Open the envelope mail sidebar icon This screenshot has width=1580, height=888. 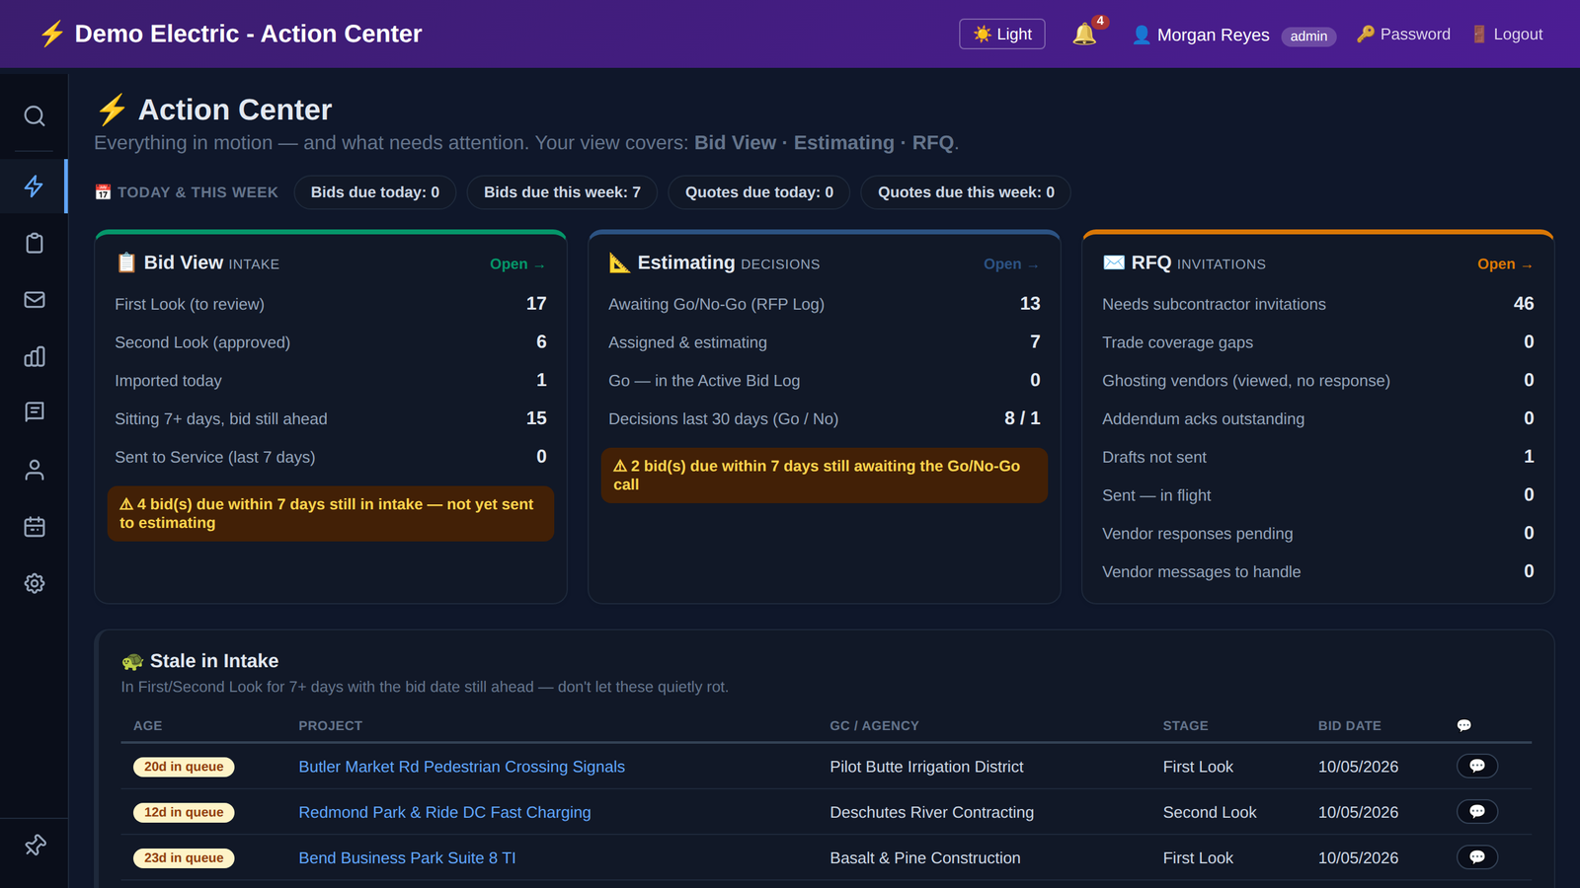(35, 300)
